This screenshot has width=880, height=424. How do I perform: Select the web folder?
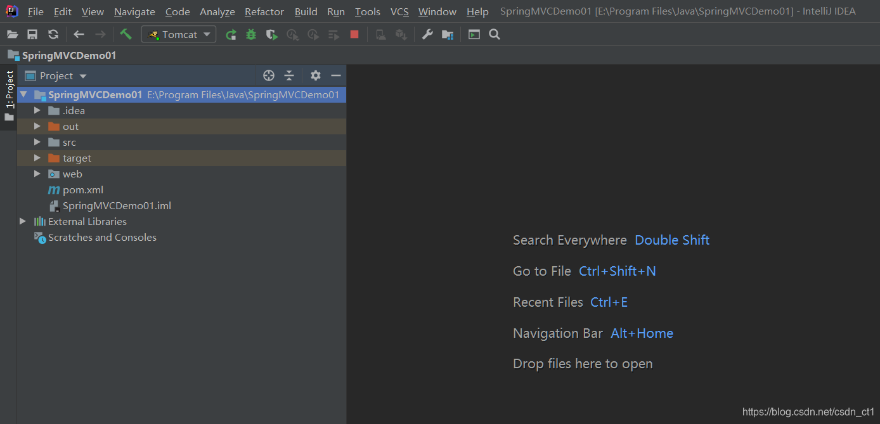coord(182,174)
